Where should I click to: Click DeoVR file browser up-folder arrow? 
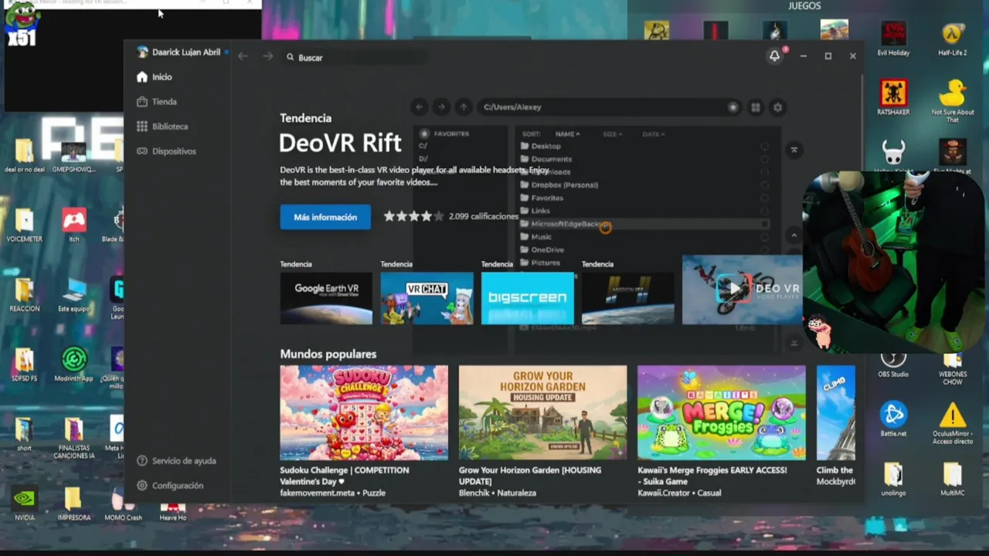click(x=464, y=107)
